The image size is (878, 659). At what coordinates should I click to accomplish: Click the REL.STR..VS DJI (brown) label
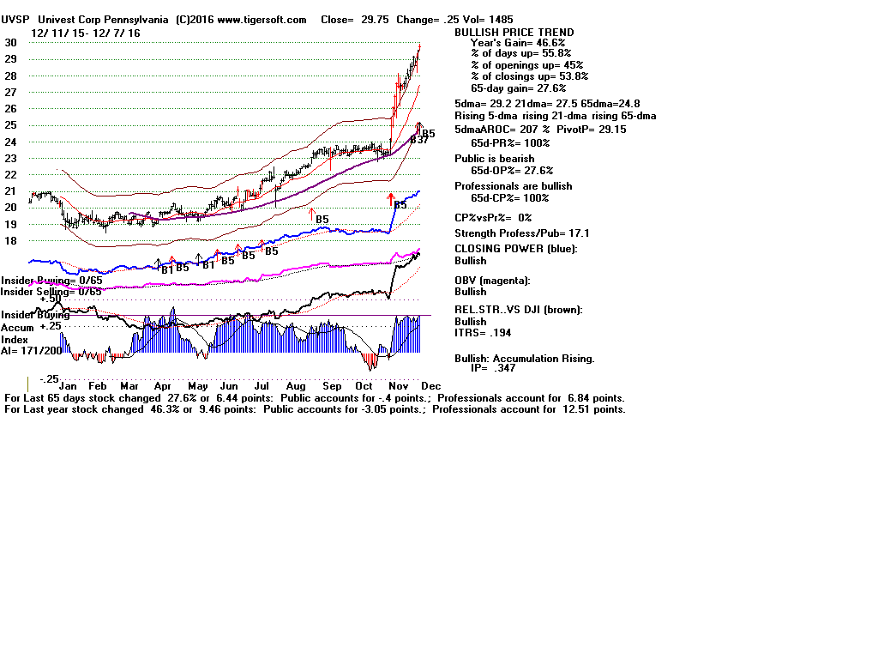point(518,310)
